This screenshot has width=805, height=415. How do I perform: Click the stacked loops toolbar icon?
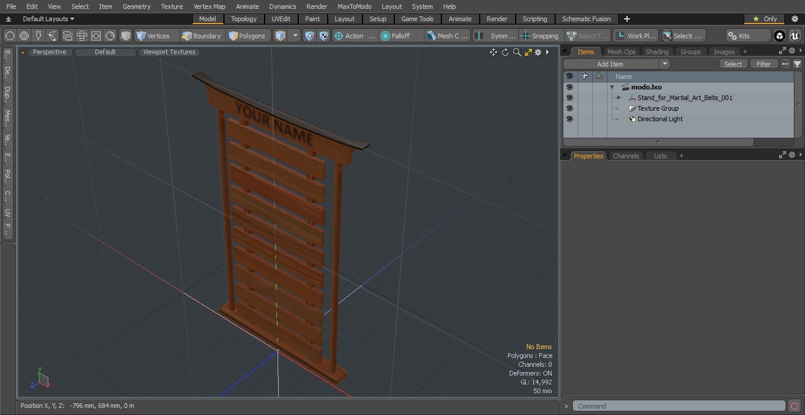(x=67, y=36)
